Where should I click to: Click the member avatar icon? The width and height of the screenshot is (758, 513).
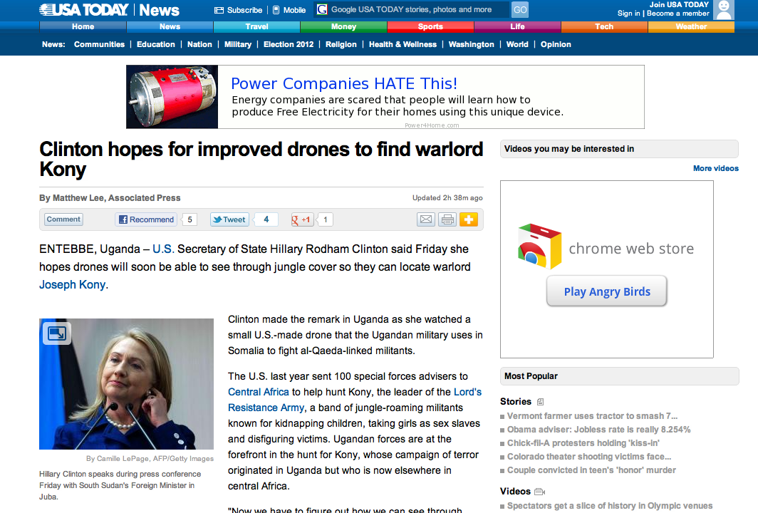[724, 10]
